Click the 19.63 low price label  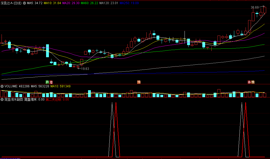pyautogui.click(x=85, y=69)
